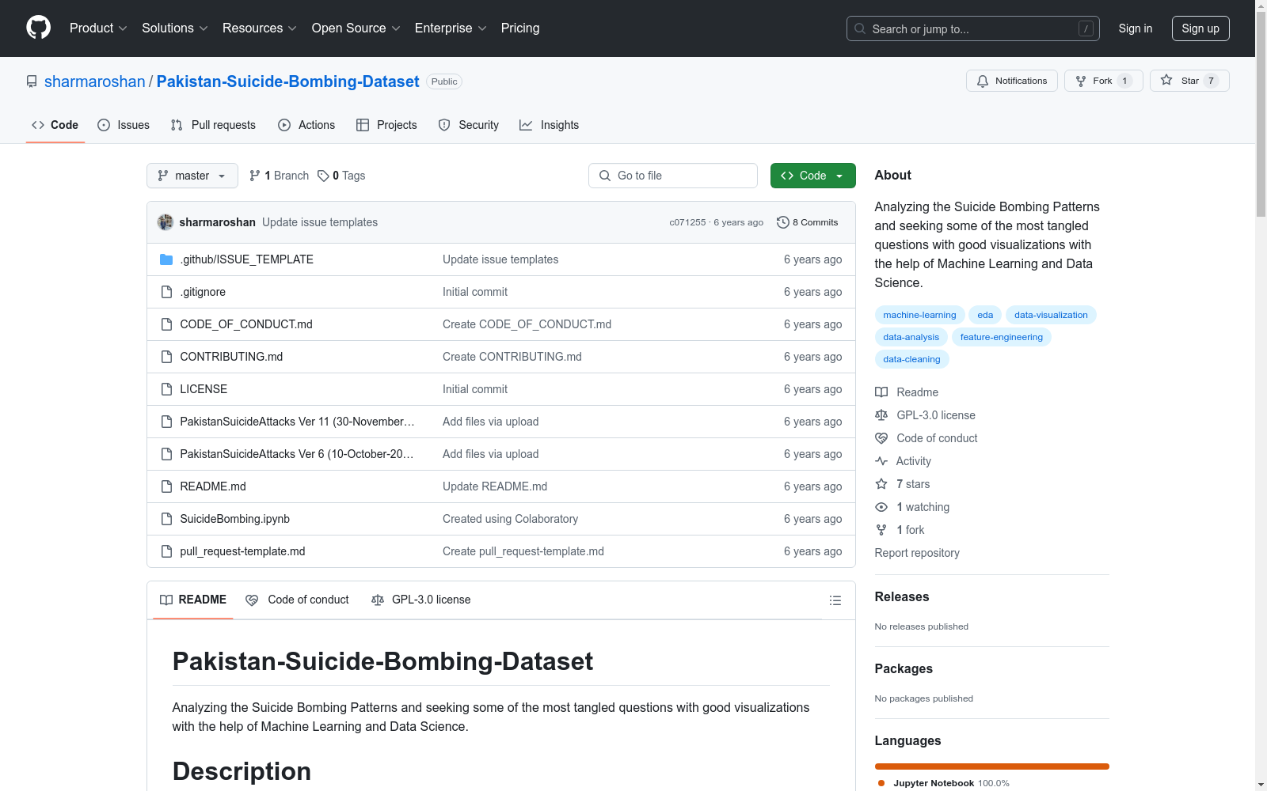Screen dimensions: 1267x791
Task: Open sharmaroshan's avatar in the commit row
Action: tap(166, 222)
